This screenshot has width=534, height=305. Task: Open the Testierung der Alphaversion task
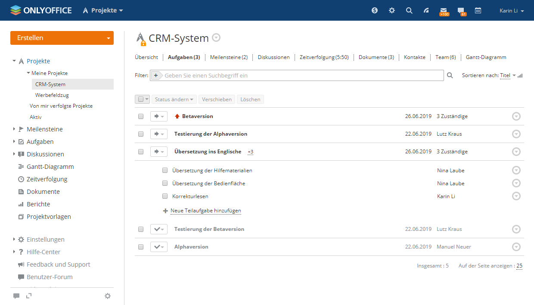point(211,134)
